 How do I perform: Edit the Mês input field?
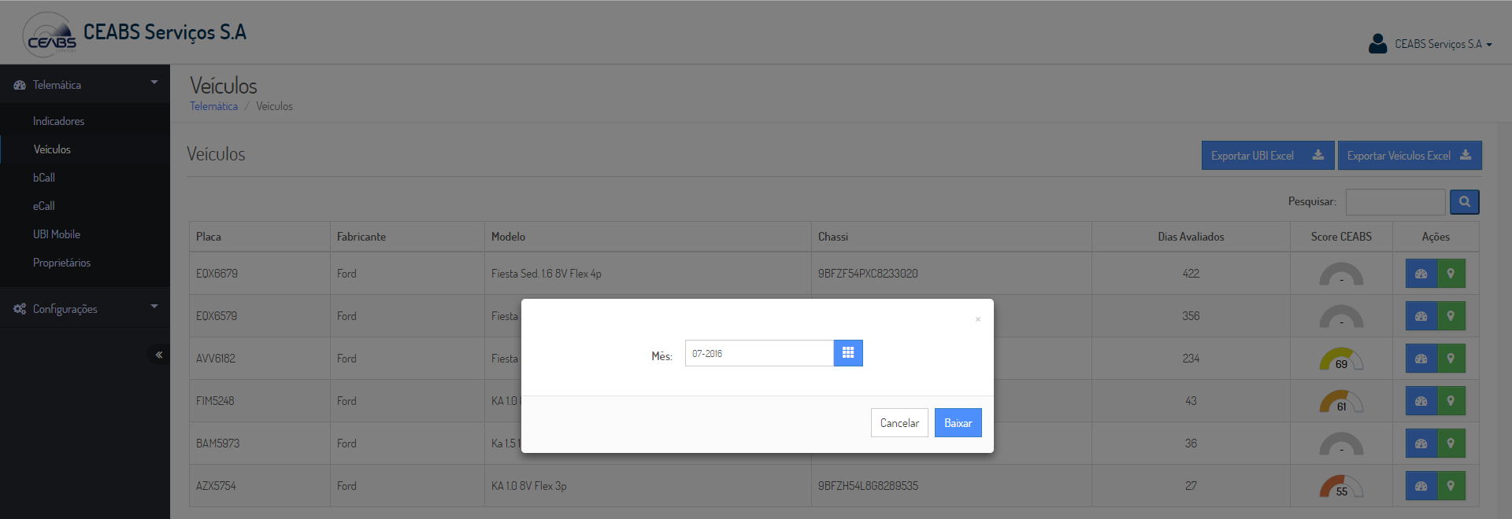coord(759,353)
